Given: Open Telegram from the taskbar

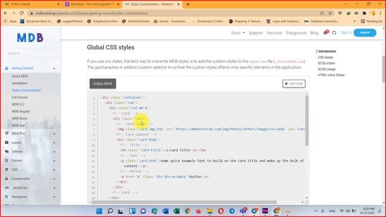Looking at the screenshot, I should 232,211.
